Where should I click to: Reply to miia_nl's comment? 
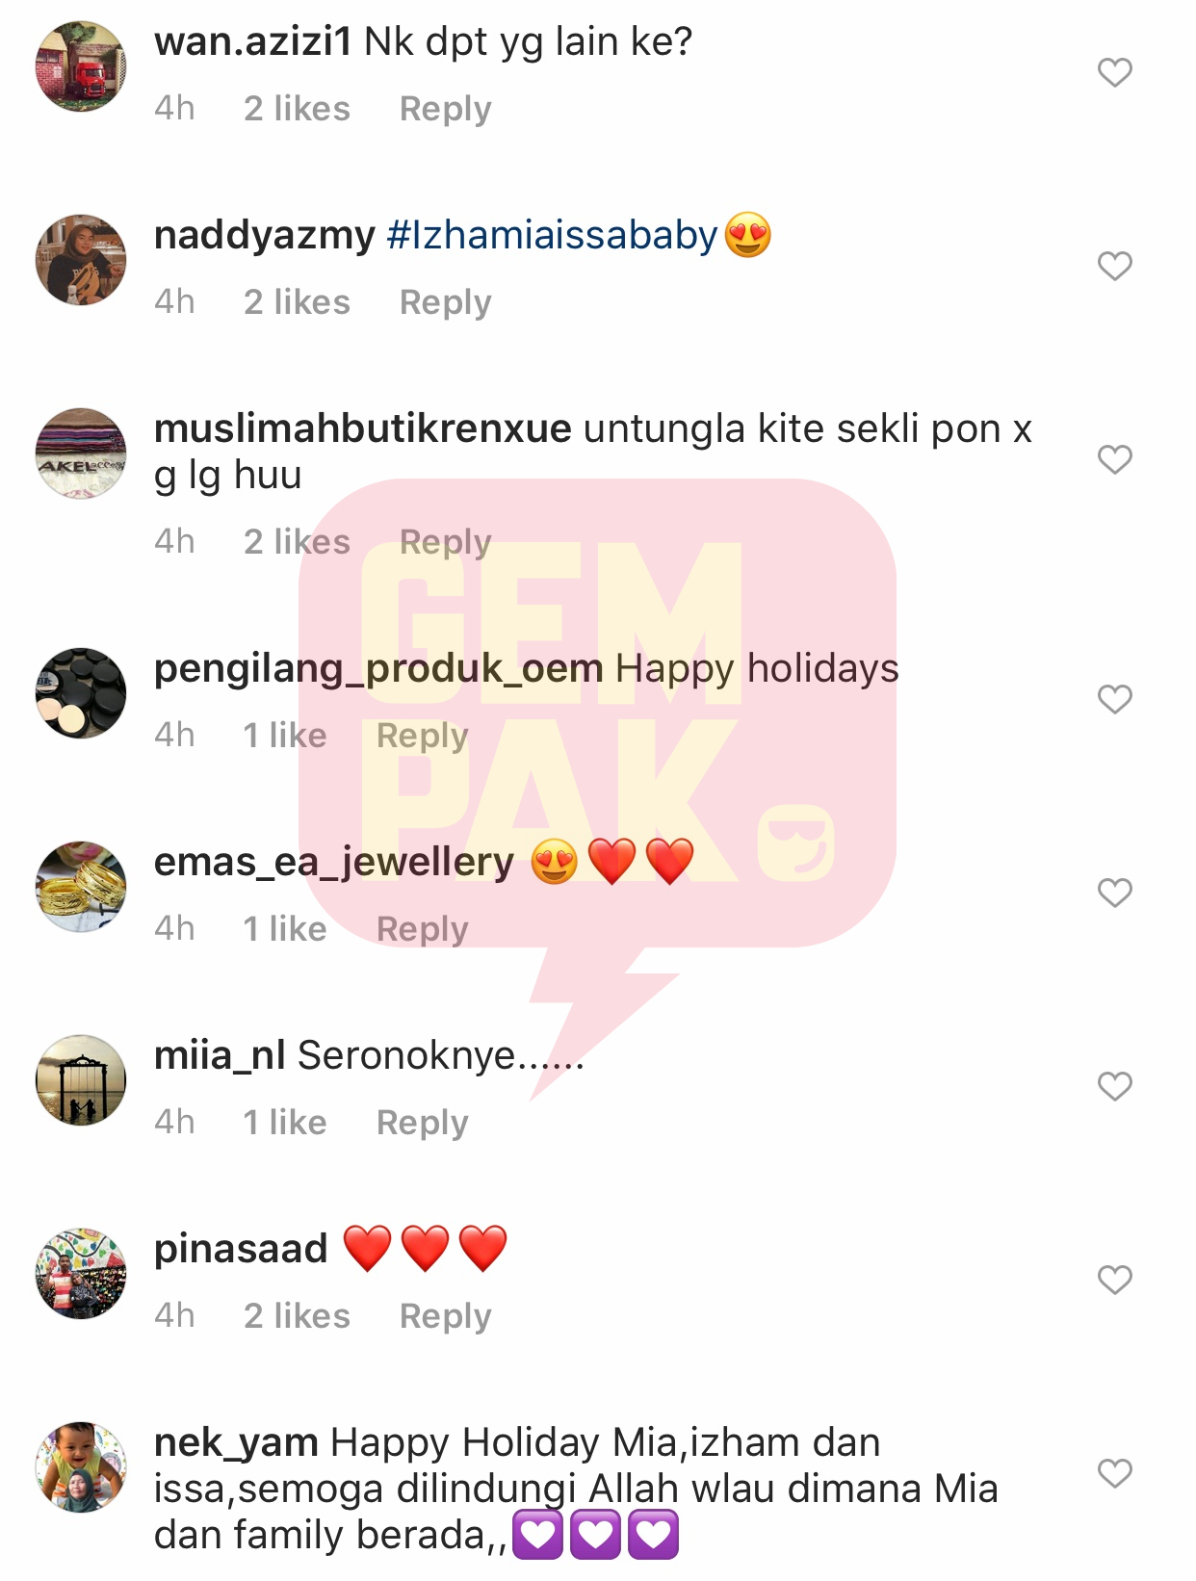422,1123
